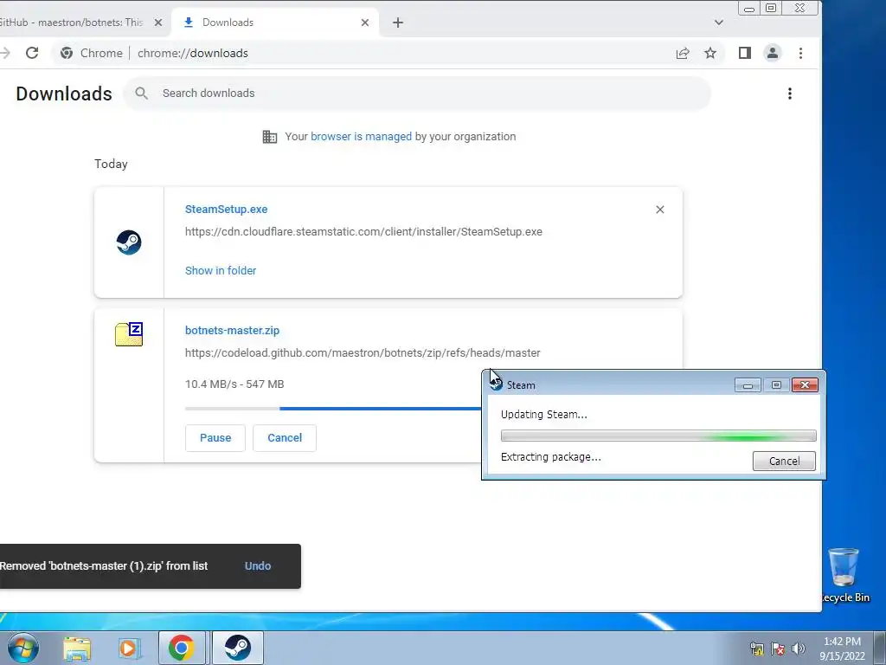Screen dimensions: 886x665
Task: Focus the Search downloads field
Action: click(x=416, y=94)
